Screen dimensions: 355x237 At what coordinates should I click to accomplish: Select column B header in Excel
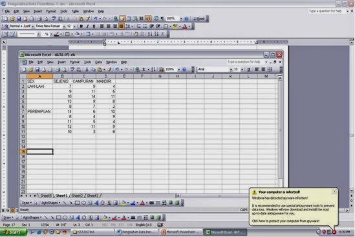pos(62,76)
